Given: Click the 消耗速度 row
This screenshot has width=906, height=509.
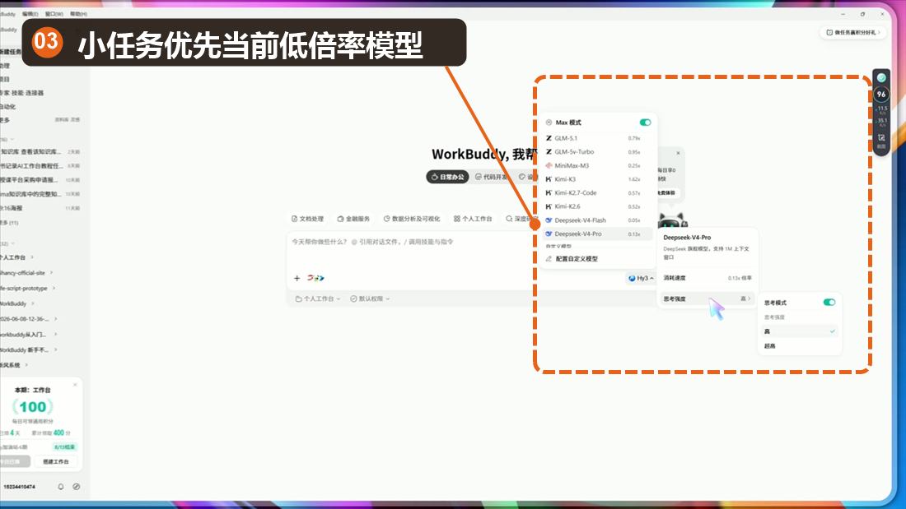Looking at the screenshot, I should tap(706, 278).
